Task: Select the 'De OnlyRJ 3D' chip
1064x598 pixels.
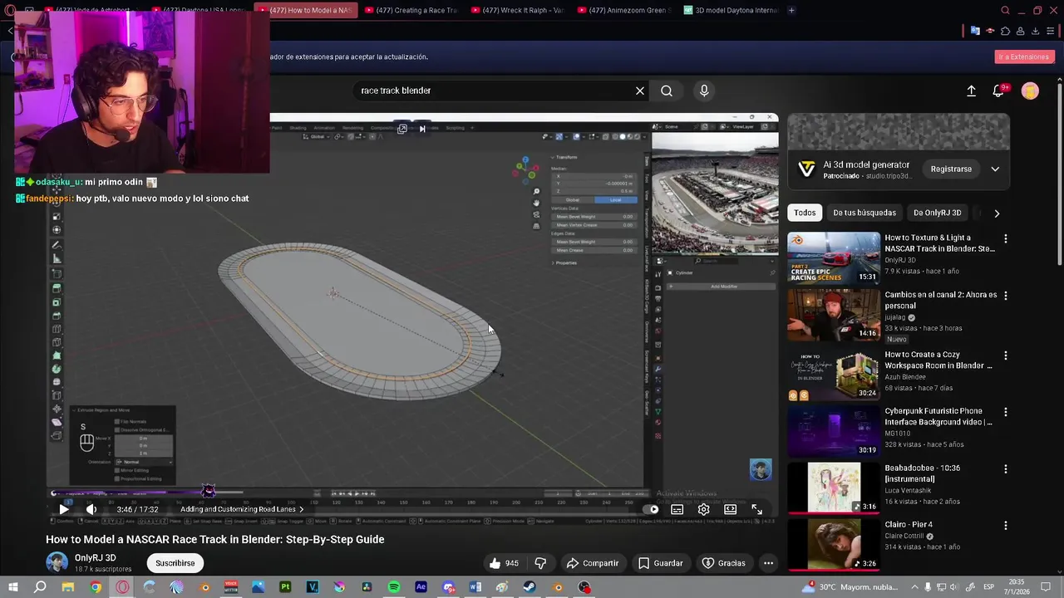Action: click(937, 213)
